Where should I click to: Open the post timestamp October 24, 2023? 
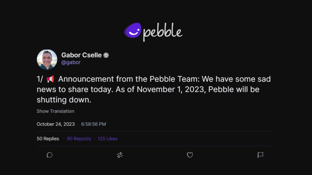click(x=55, y=124)
